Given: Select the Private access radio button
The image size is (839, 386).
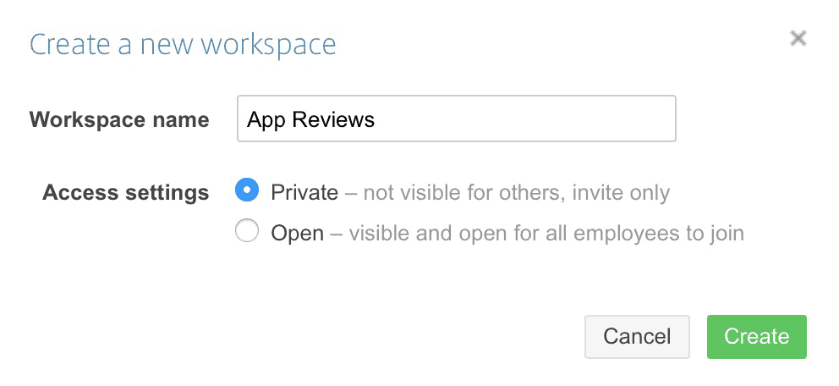Looking at the screenshot, I should click(x=247, y=190).
